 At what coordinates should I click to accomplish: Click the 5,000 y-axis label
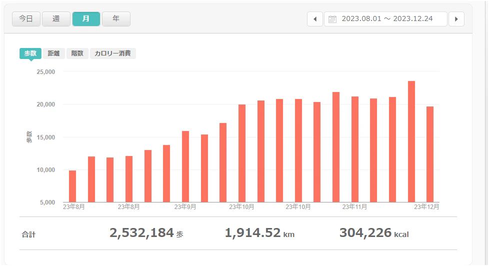[47, 202]
